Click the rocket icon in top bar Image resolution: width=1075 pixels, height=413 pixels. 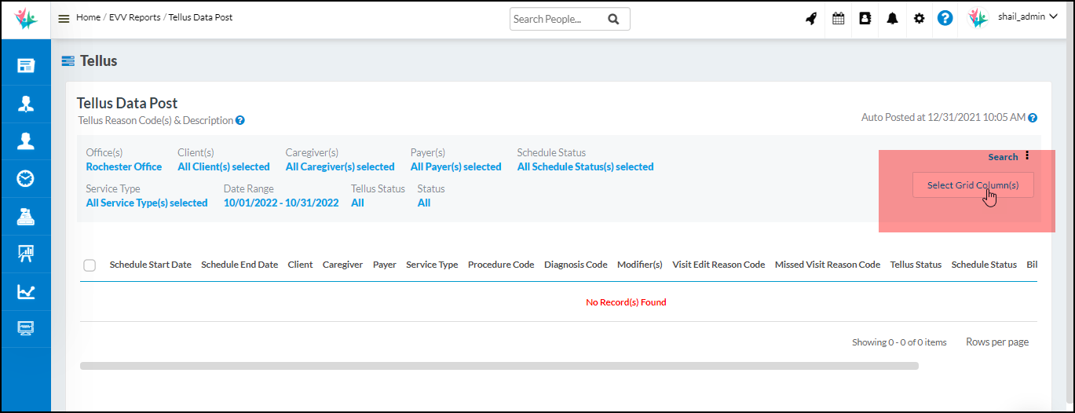[811, 19]
